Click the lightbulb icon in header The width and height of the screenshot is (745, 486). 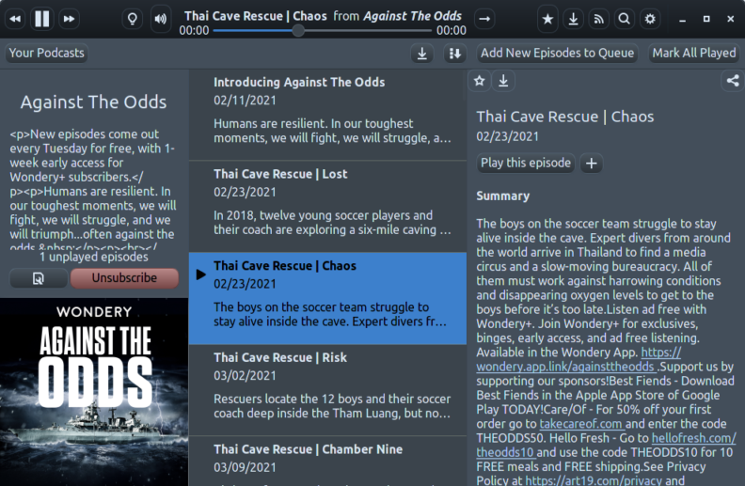point(133,19)
